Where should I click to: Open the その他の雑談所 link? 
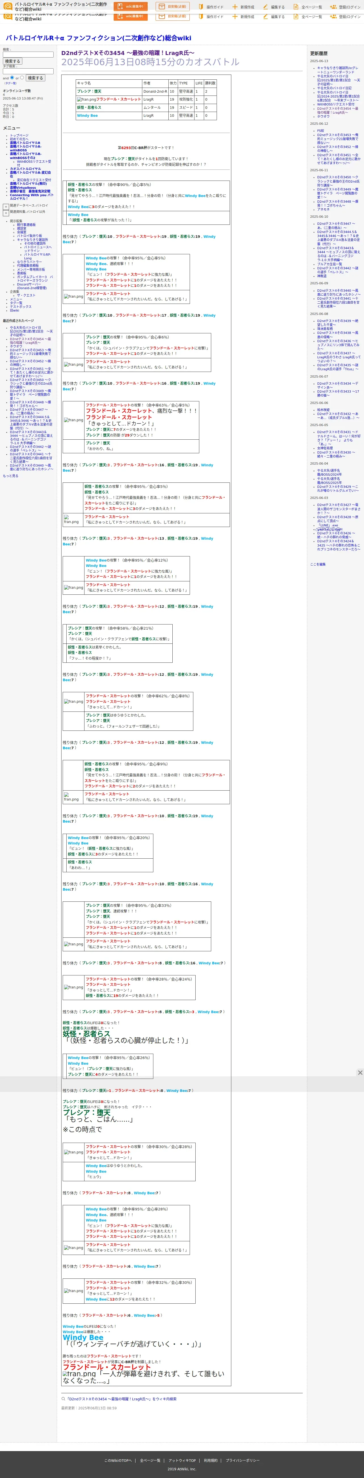(x=35, y=243)
